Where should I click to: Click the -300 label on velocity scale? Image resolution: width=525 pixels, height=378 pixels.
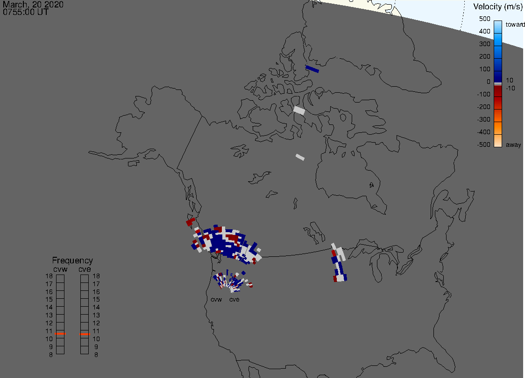click(483, 120)
